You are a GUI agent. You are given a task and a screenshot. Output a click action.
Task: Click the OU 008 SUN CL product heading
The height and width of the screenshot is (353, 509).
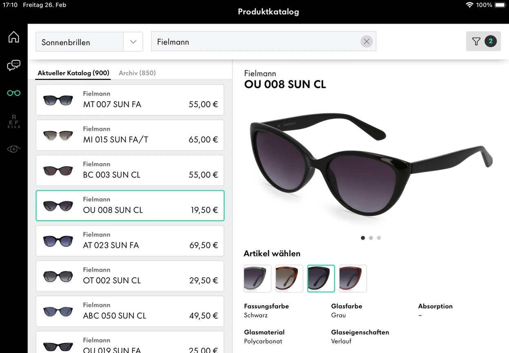[285, 84]
